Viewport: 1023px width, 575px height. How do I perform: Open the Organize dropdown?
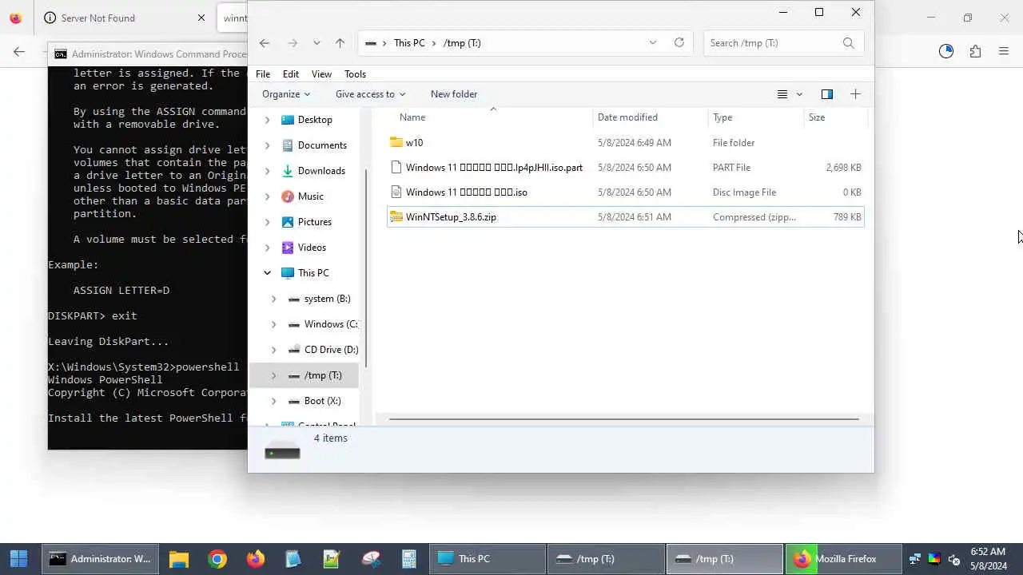(286, 94)
